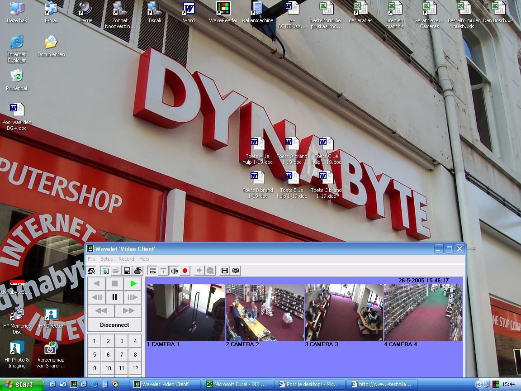Click the Den Bosch.xls file icon
This screenshot has width=521, height=391.
pyautogui.click(x=498, y=13)
